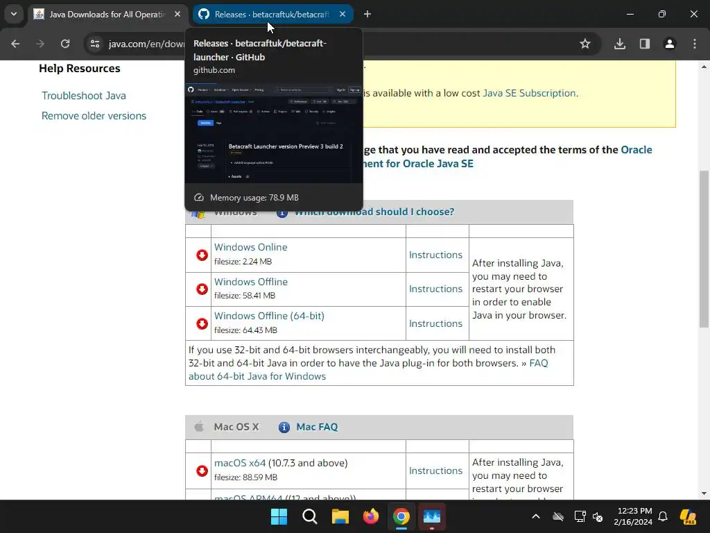Click Chrome taskbar icon

coord(401,516)
